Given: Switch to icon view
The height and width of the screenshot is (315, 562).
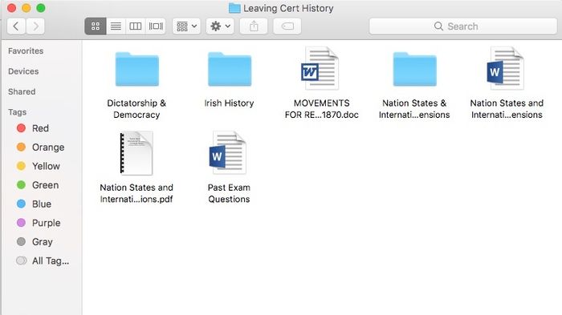Looking at the screenshot, I should (96, 26).
